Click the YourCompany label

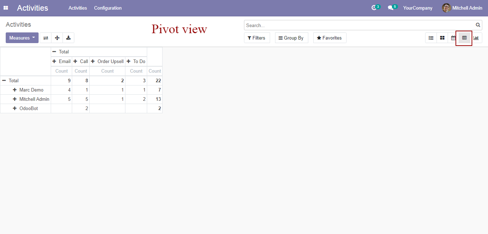click(x=418, y=8)
